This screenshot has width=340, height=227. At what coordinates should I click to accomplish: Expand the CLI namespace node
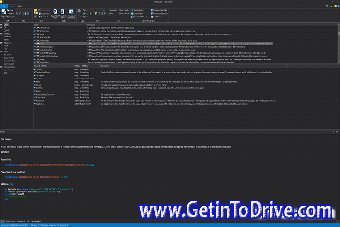[x=1, y=27]
